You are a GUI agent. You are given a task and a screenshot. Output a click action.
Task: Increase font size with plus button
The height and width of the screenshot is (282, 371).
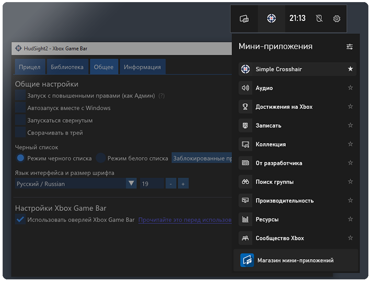(183, 183)
